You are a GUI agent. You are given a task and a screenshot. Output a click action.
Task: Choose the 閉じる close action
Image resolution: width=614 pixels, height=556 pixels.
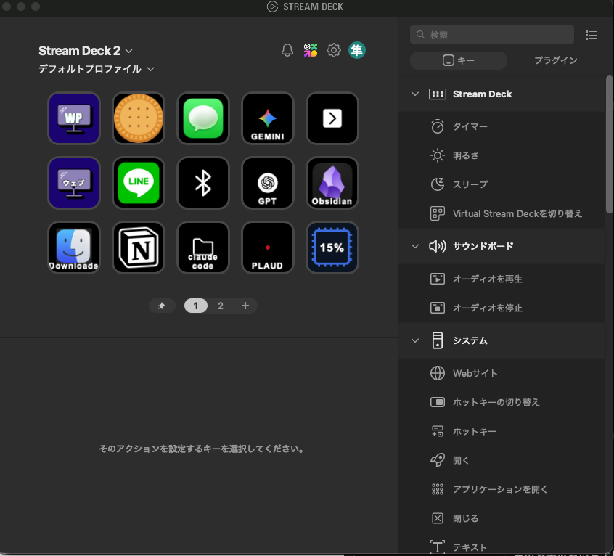click(502, 518)
